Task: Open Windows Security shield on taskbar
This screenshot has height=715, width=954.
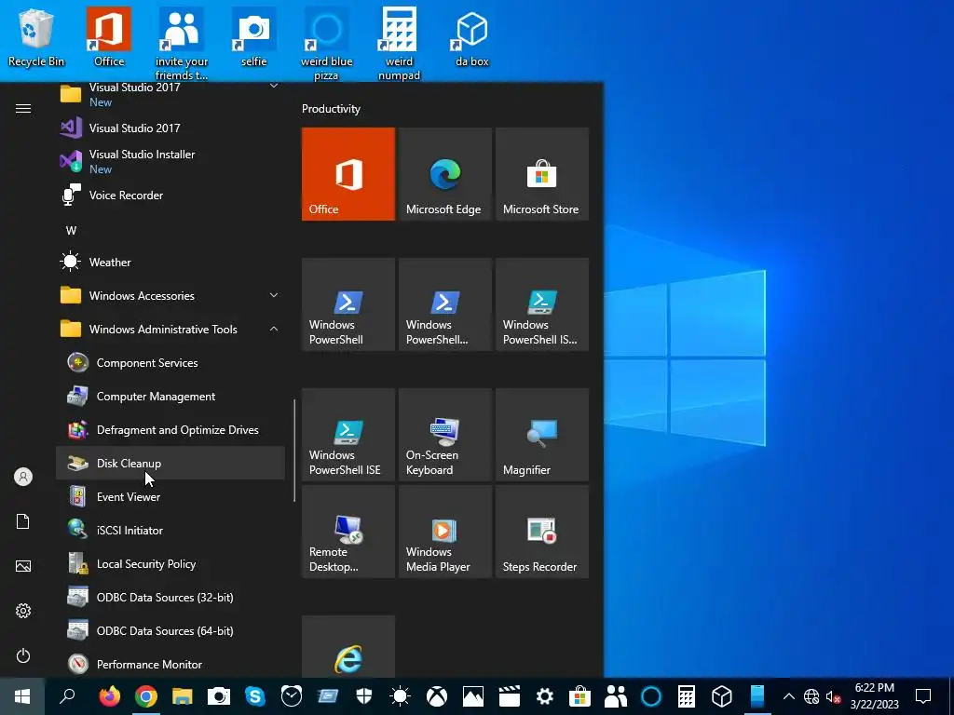Action: click(x=364, y=696)
